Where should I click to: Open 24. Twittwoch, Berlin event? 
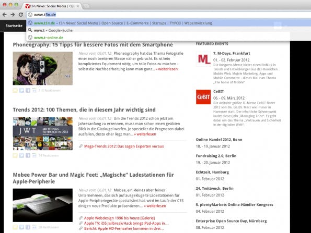215,188
